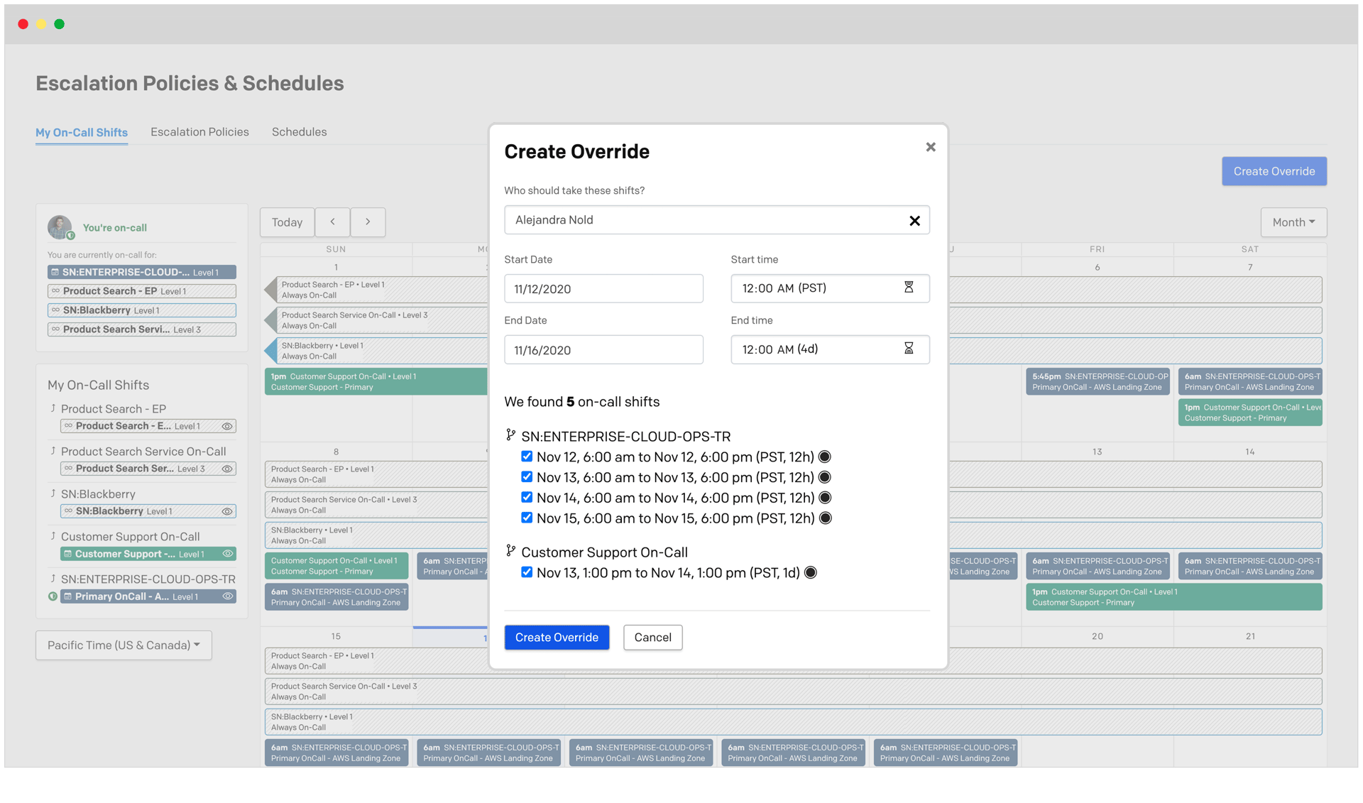1363x803 pixels.
Task: Uncheck the Nov 15 6:00 am shift
Action: pyautogui.click(x=527, y=518)
